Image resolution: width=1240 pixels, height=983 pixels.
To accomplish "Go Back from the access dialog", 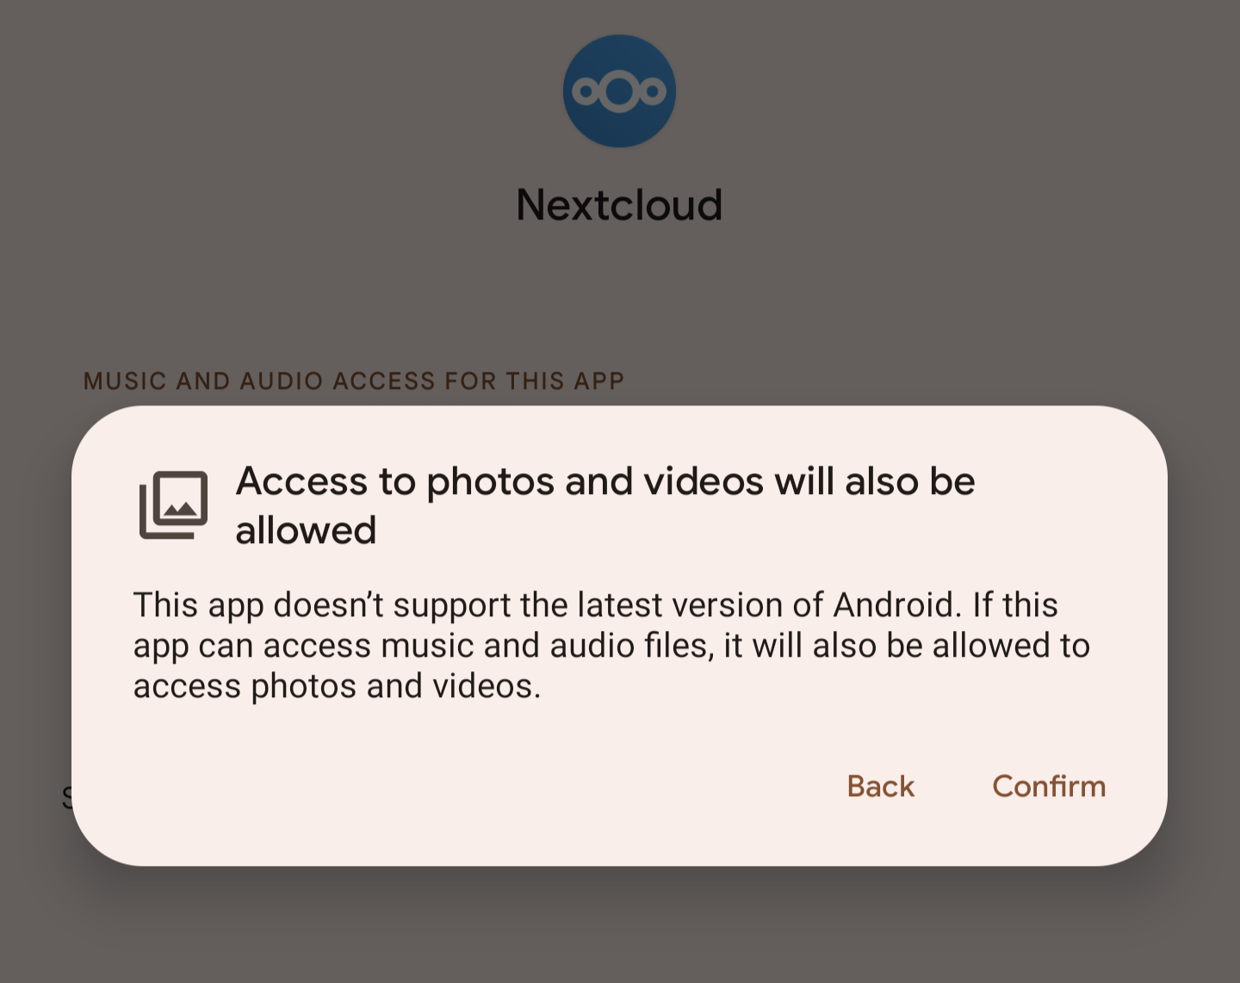I will 879,786.
